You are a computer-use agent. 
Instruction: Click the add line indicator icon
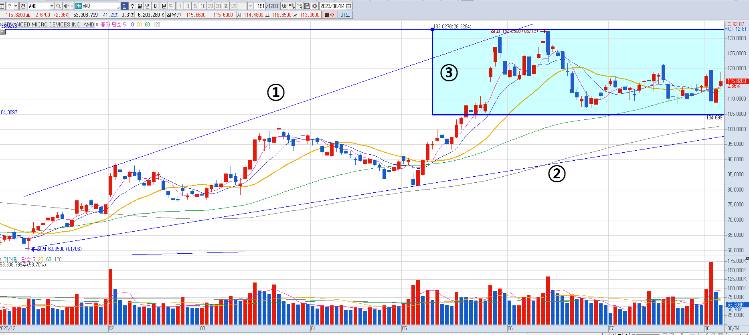point(300,6)
